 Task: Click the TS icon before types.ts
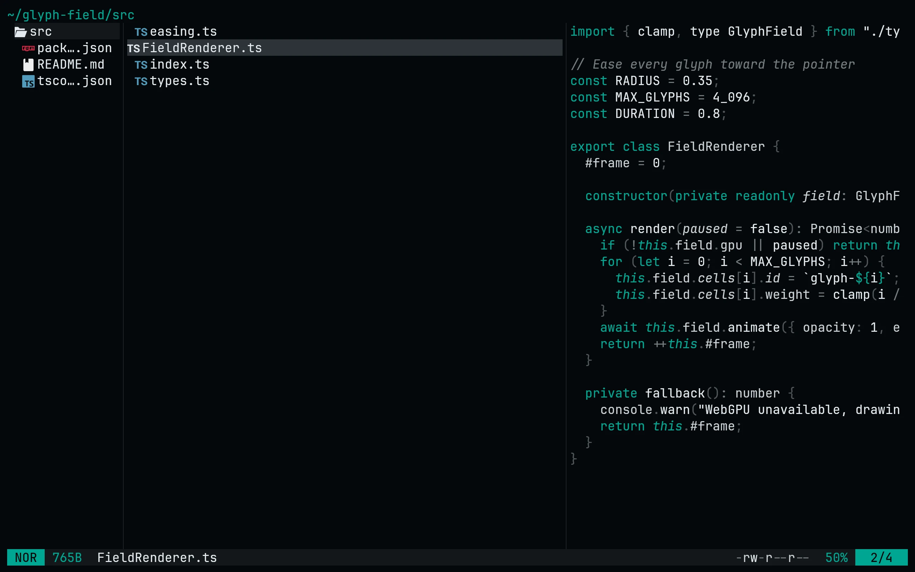(141, 82)
